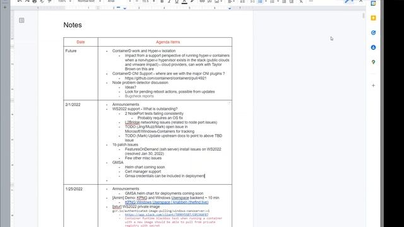Image resolution: width=404 pixels, height=227 pixels.
Task: Click the L2Bridge networking issues line
Action: [x=171, y=122]
